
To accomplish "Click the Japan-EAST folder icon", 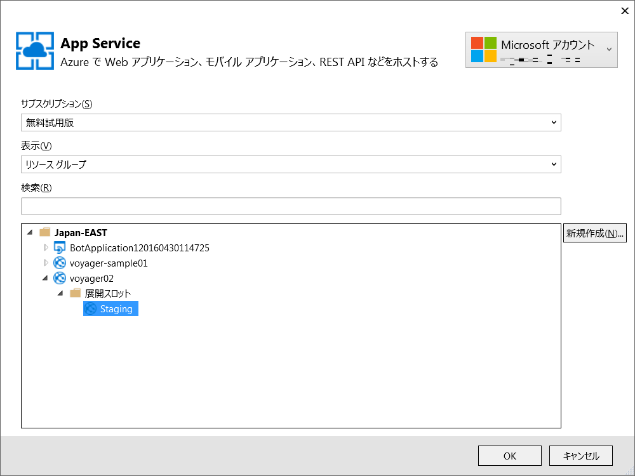I will coord(44,232).
